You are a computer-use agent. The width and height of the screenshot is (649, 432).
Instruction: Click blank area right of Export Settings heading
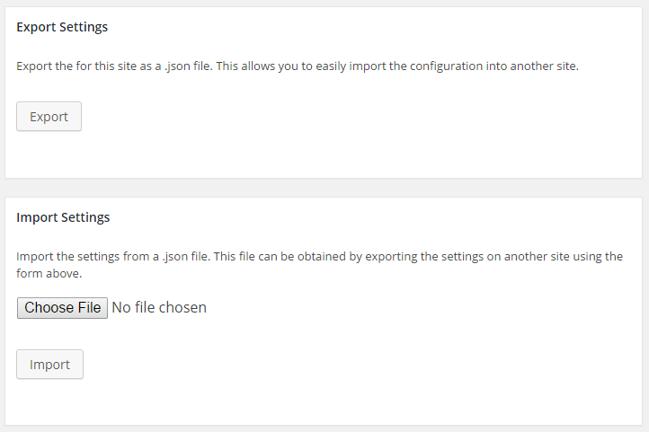360,27
